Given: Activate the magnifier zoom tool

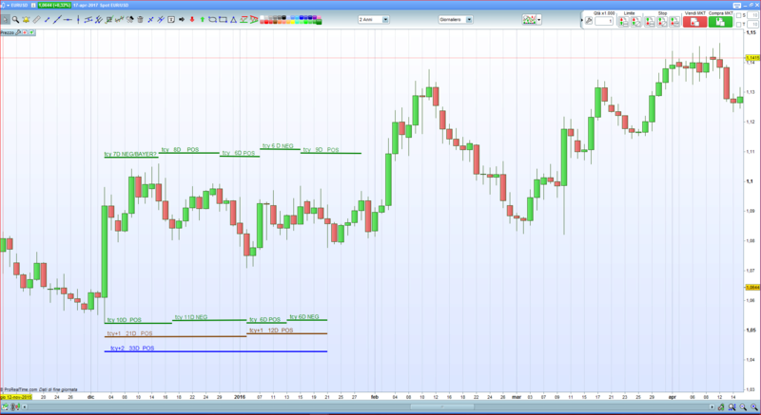Looking at the screenshot, I should [15, 19].
